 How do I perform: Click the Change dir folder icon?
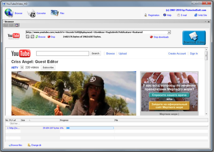click(x=29, y=145)
